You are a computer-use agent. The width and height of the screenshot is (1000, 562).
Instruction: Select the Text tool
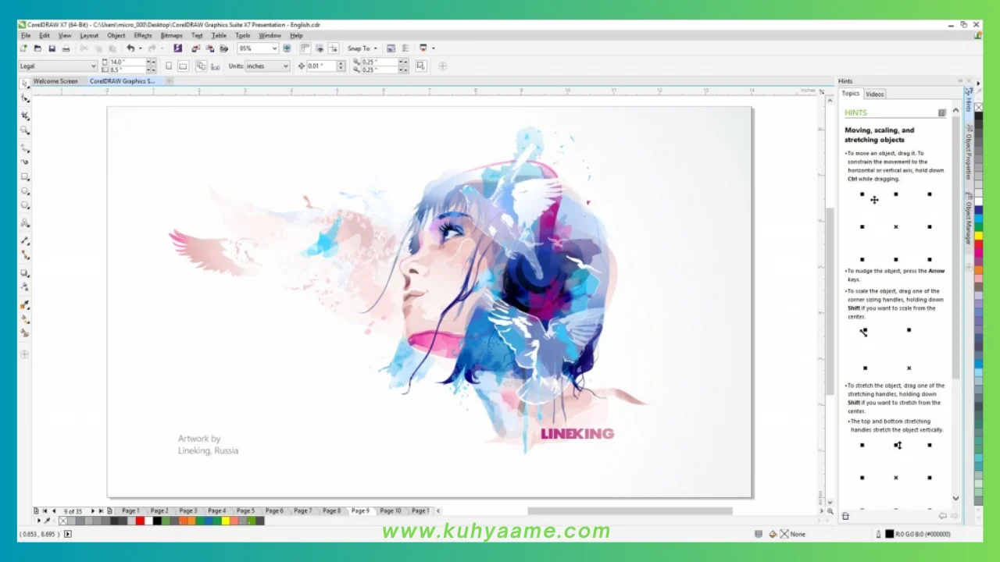point(25,223)
